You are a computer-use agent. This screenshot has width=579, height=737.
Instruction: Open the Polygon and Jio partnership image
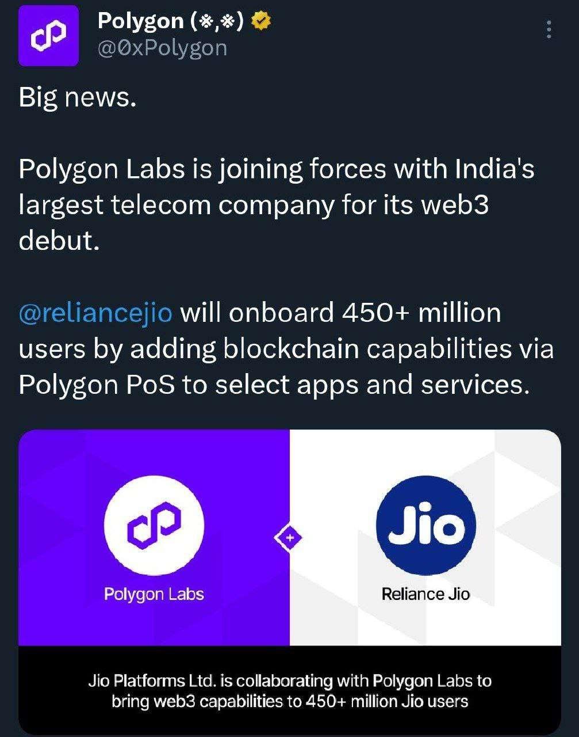point(290,582)
